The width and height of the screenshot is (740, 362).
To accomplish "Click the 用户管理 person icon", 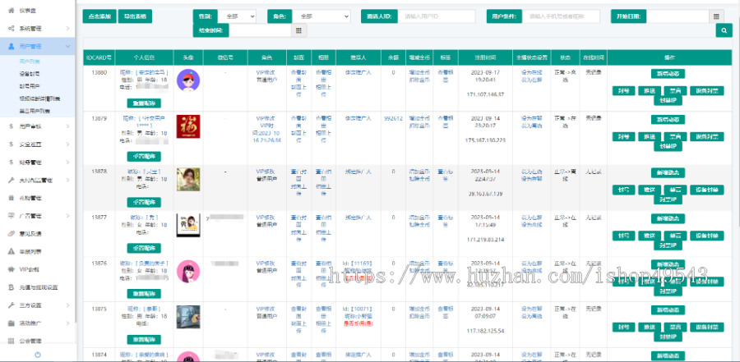I will [x=11, y=46].
